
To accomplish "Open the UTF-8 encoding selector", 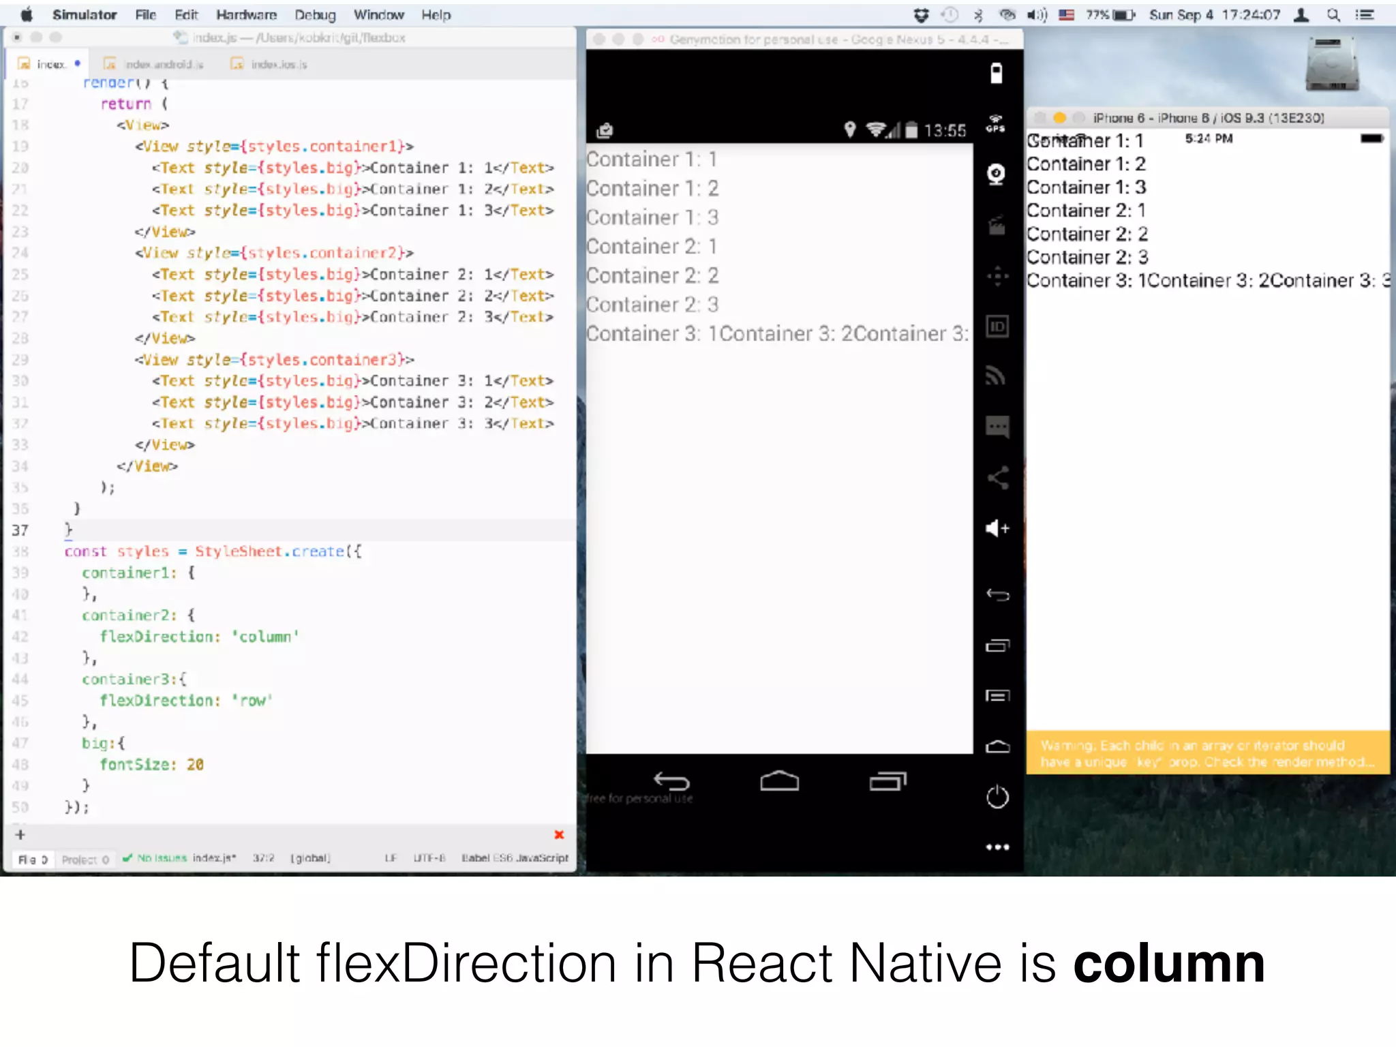I will pyautogui.click(x=429, y=858).
